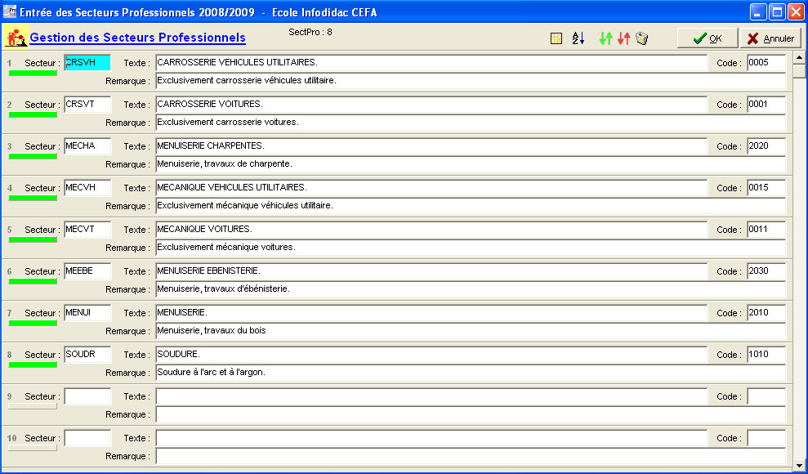
Task: Click Code field containing 0005
Action: pos(766,63)
